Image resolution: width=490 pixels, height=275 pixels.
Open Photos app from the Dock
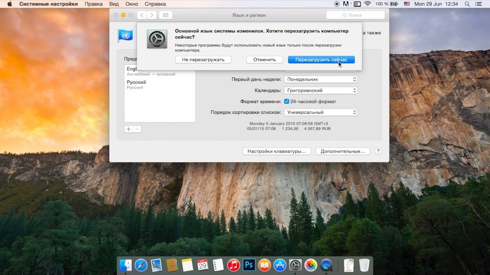coord(311,265)
